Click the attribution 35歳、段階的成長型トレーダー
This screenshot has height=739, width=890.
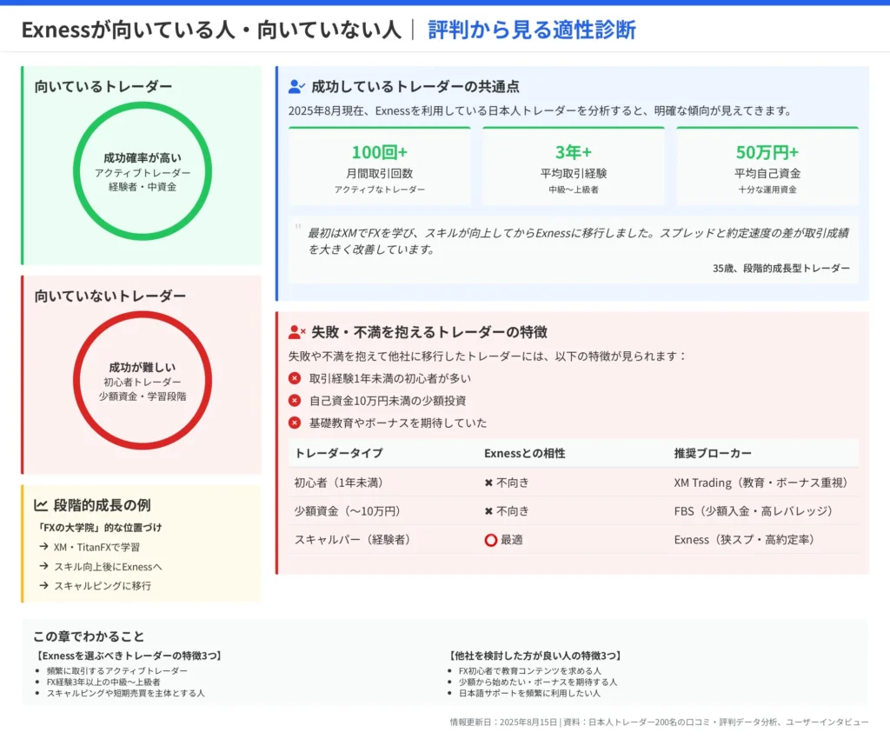coord(781,268)
